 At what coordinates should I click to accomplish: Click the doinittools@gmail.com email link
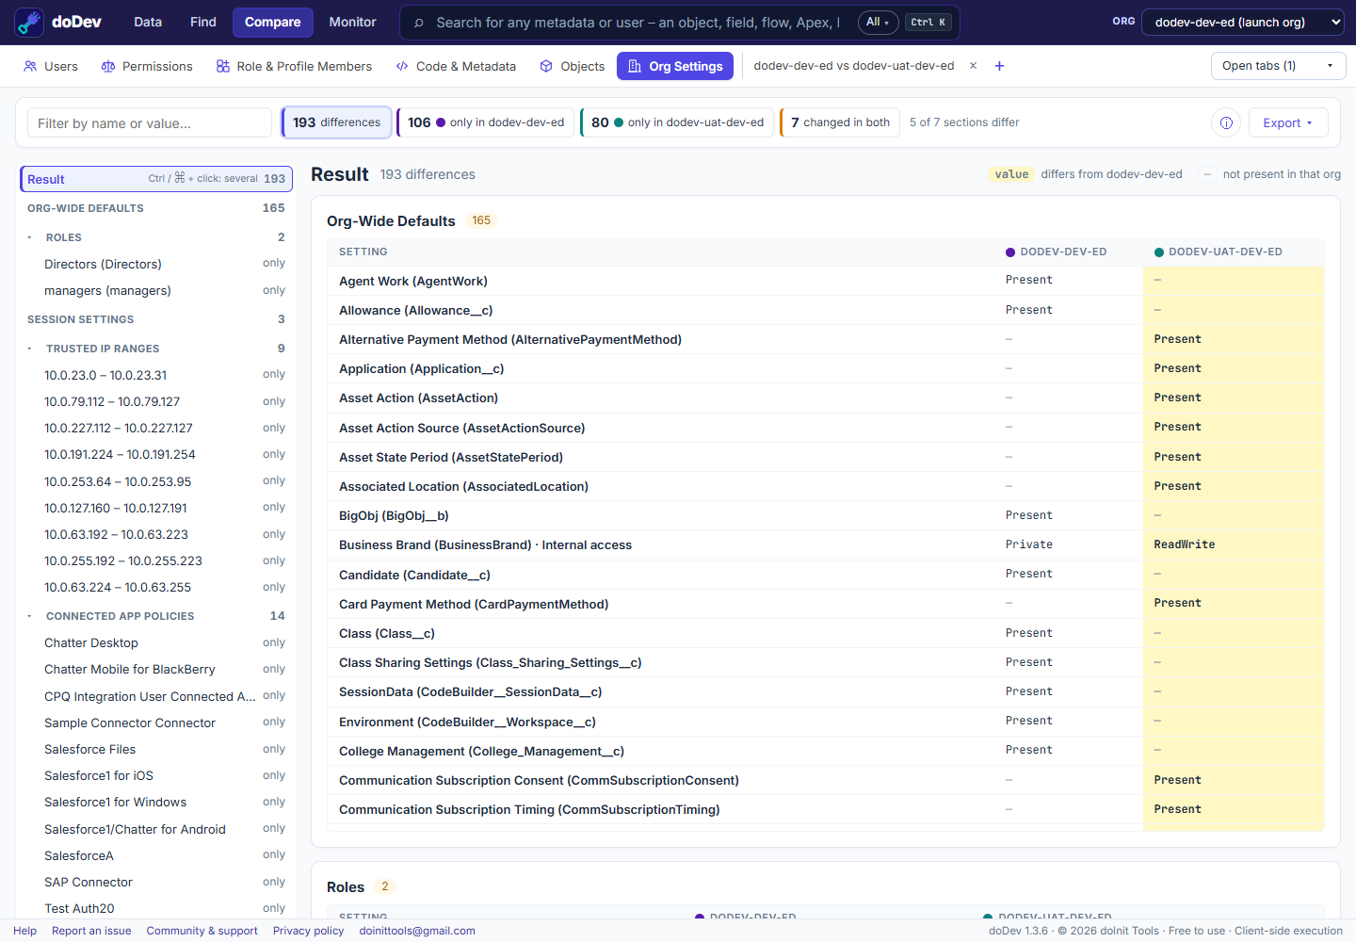pyautogui.click(x=417, y=931)
